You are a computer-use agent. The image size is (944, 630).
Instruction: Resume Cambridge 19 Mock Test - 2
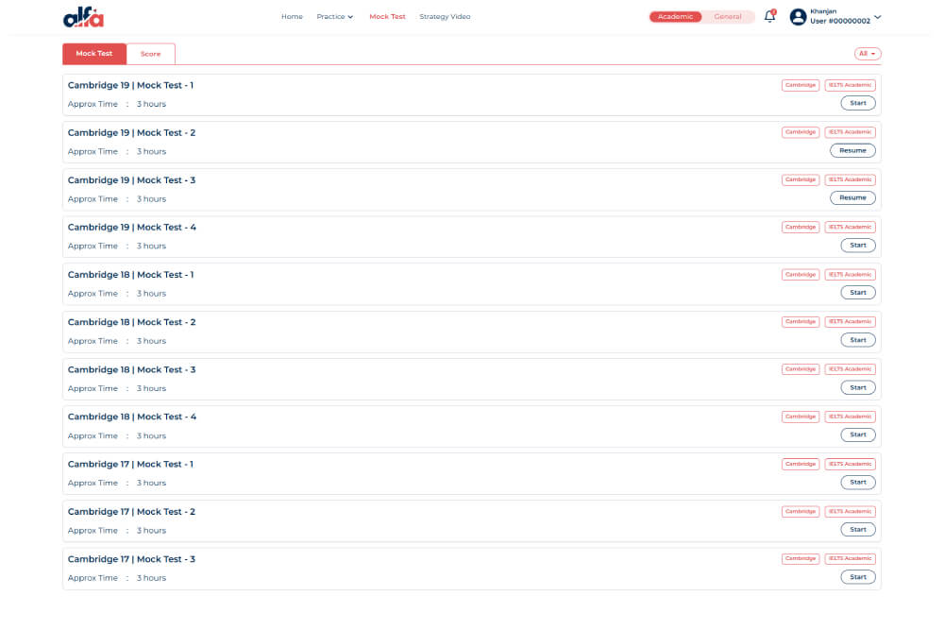click(x=852, y=150)
